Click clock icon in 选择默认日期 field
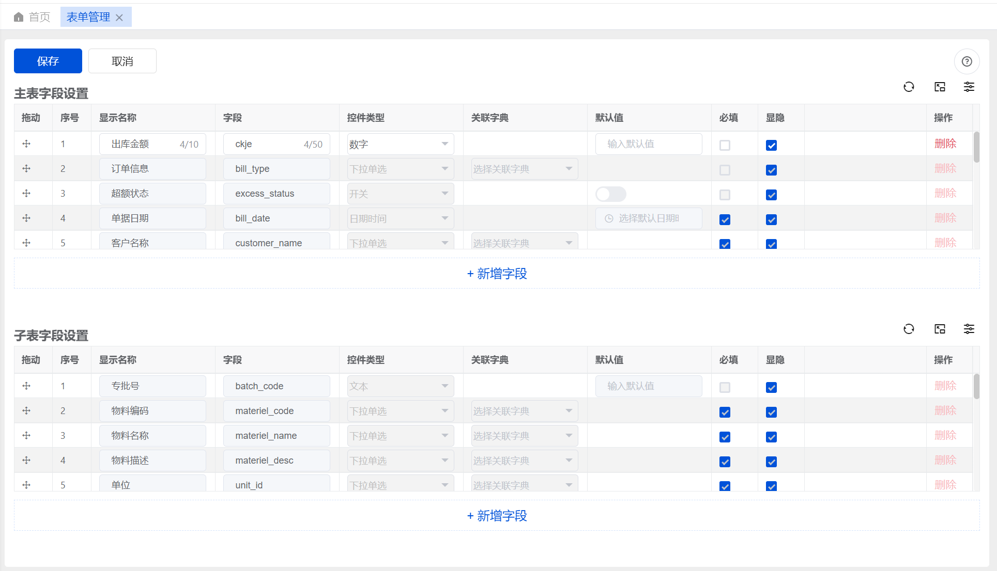The height and width of the screenshot is (571, 997). tap(609, 218)
